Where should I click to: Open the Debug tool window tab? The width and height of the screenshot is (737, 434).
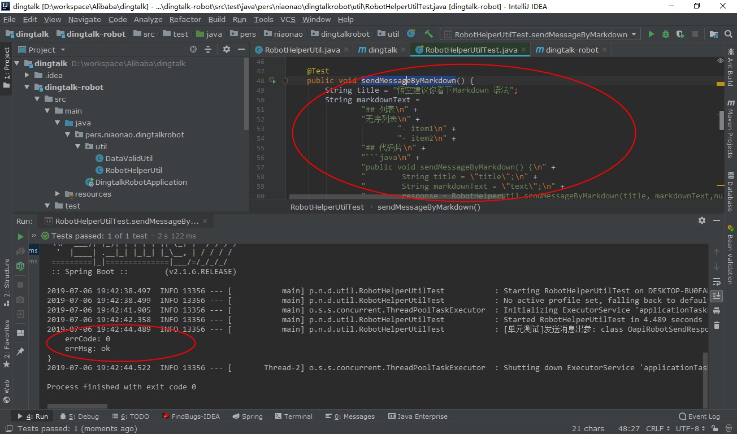tap(79, 416)
